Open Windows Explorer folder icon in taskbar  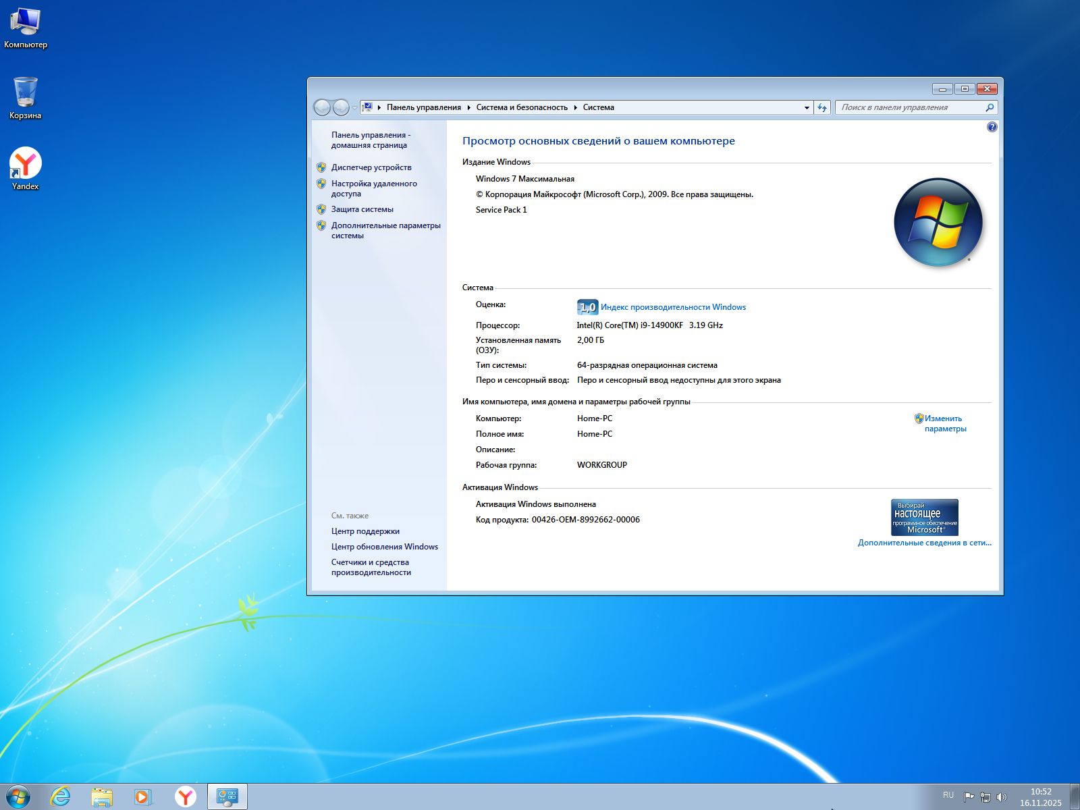point(102,796)
